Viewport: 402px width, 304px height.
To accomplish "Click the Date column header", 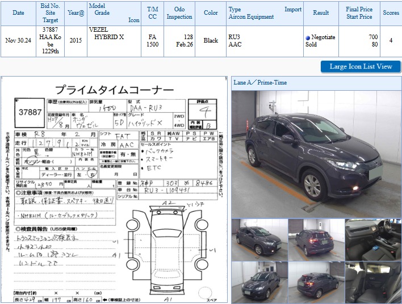I will (19, 13).
